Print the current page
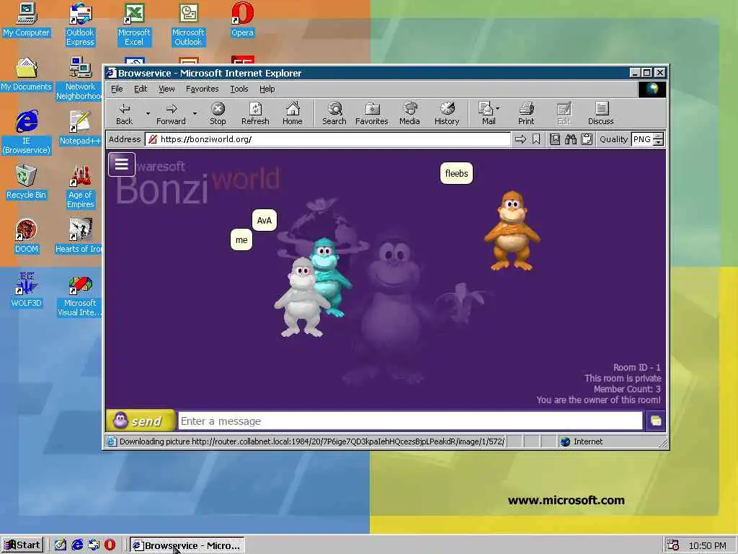The width and height of the screenshot is (738, 554). 526,113
